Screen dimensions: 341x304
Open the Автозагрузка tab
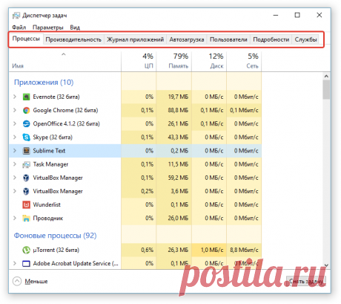click(187, 39)
